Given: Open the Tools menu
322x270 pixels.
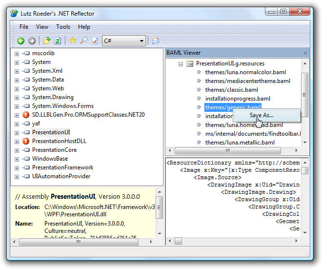Looking at the screenshot, I should click(x=63, y=27).
